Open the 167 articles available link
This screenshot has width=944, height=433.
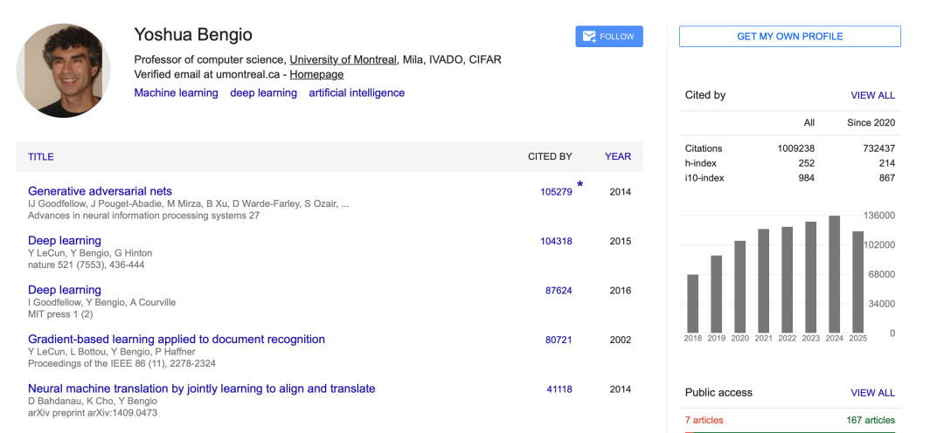click(871, 420)
